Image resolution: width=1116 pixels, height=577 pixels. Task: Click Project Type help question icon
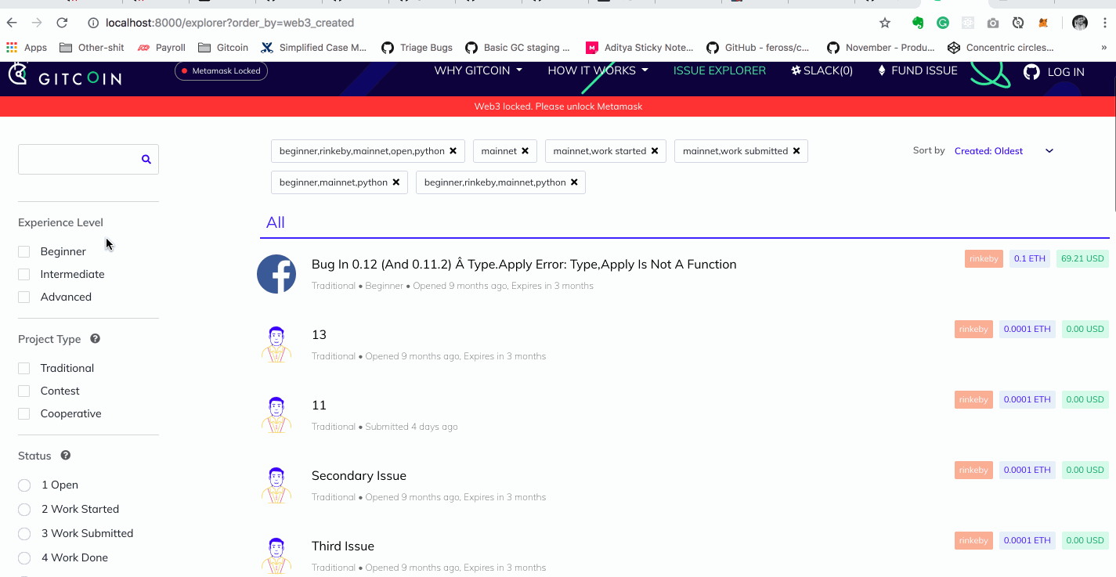pyautogui.click(x=95, y=339)
